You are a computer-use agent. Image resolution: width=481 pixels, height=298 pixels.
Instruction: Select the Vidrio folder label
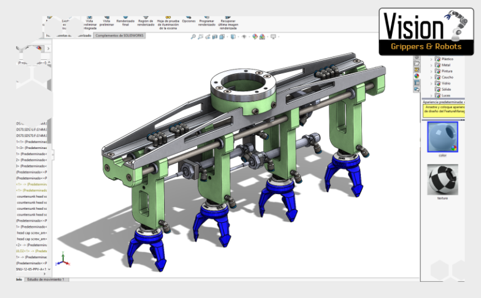(446, 83)
